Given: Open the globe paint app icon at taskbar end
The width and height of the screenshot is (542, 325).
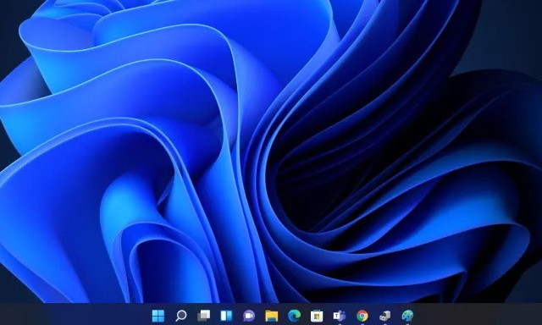Looking at the screenshot, I should click(x=407, y=316).
